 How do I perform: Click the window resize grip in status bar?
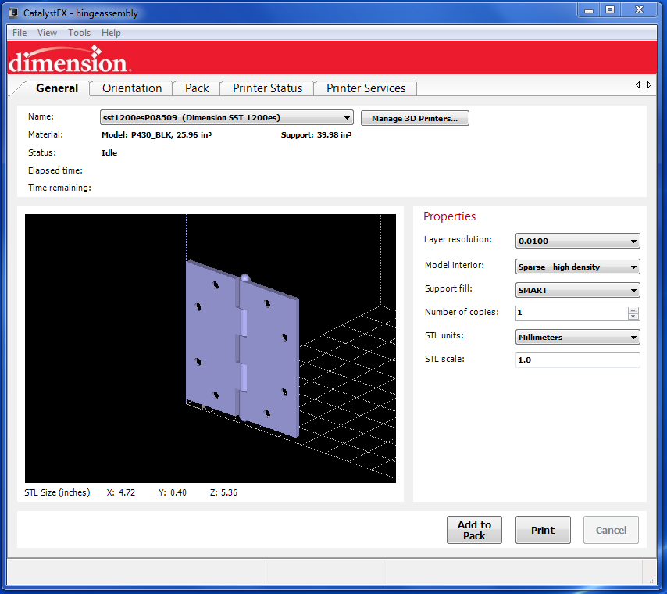[x=652, y=579]
